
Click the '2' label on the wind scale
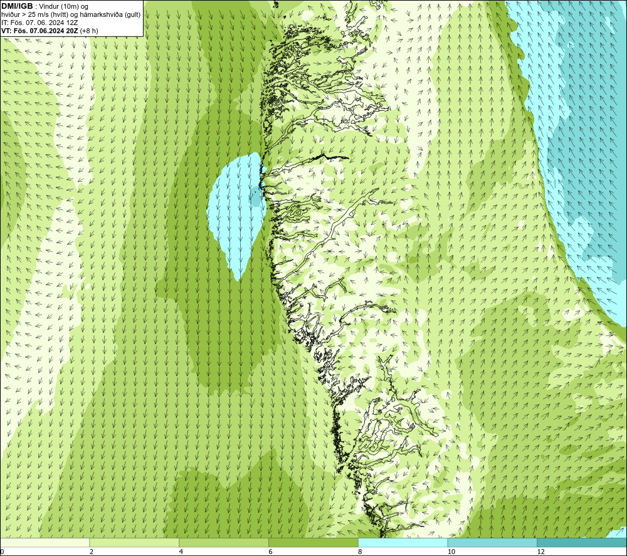click(x=92, y=552)
